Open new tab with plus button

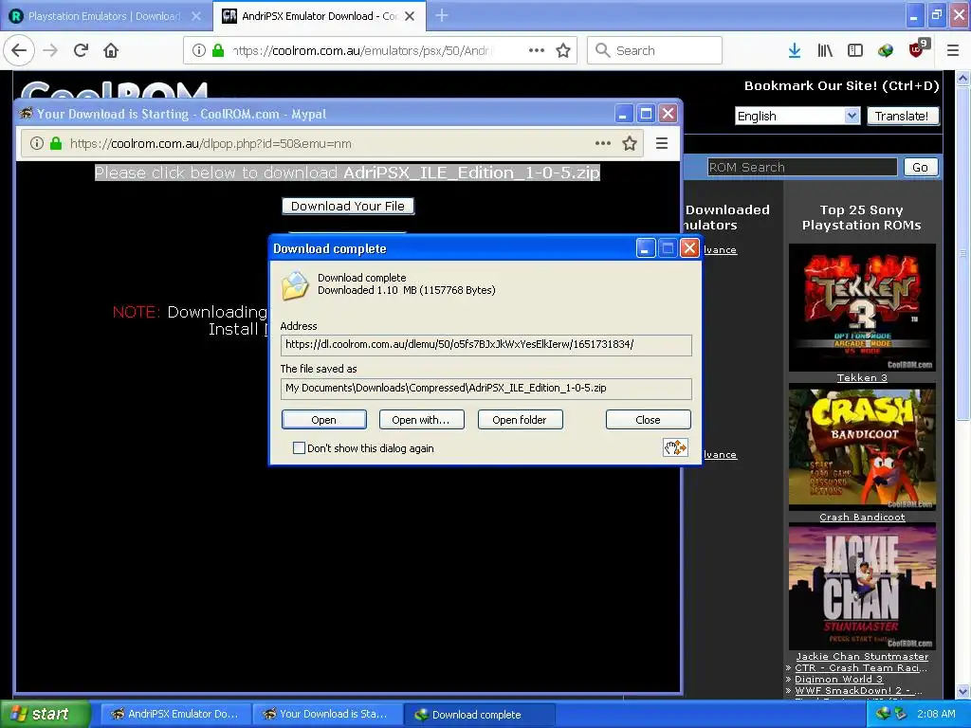(x=442, y=16)
